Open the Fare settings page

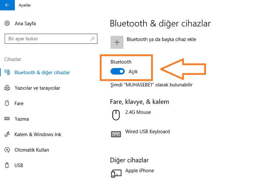(19, 103)
